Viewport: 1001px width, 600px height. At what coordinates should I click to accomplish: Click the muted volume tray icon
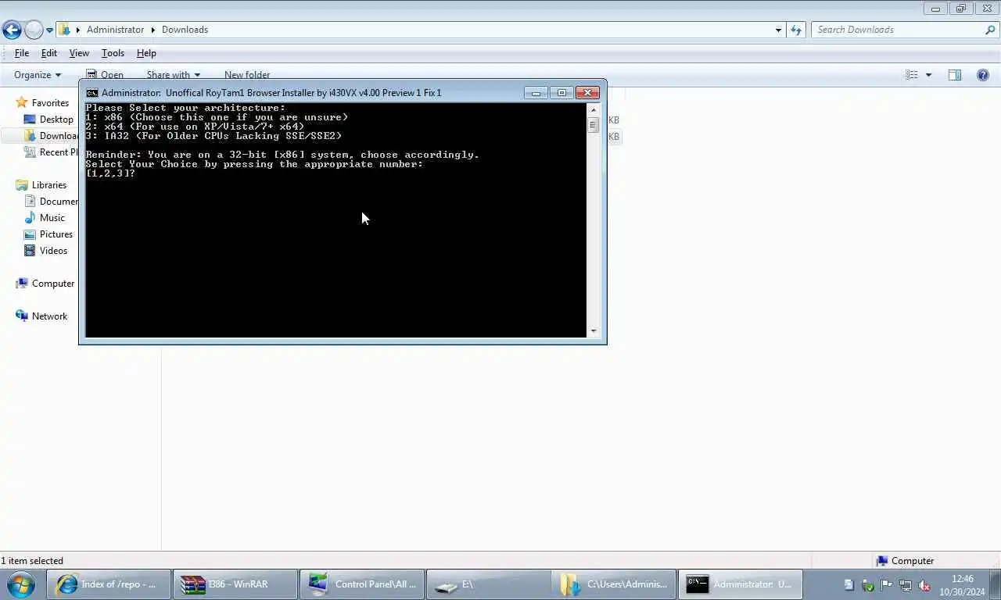[x=924, y=585]
